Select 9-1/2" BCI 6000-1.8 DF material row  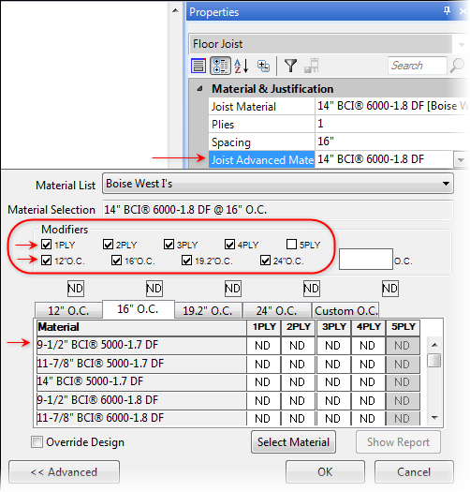(141, 400)
